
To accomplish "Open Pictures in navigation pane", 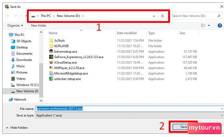I will pos(22,72).
